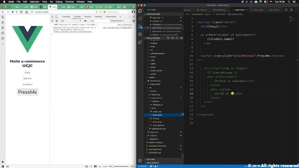The image size is (299, 168).
Task: Click the browser Reload button
Action: click(x=21, y=12)
